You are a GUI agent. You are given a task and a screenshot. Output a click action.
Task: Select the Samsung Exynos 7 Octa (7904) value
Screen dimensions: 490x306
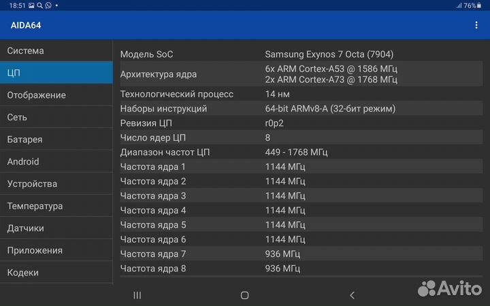(329, 54)
